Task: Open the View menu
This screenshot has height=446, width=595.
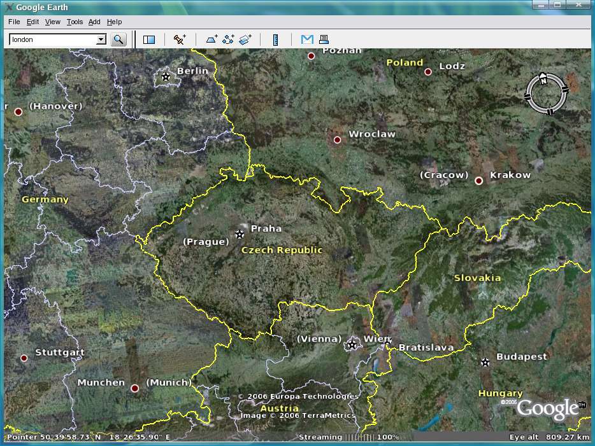Action: pyautogui.click(x=53, y=22)
